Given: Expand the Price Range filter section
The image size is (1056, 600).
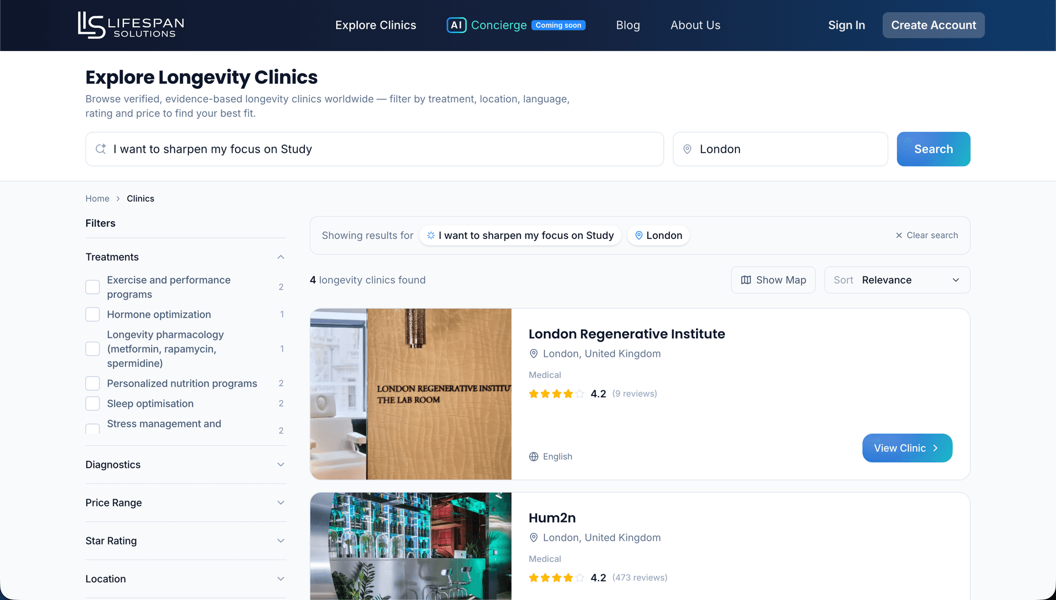Looking at the screenshot, I should tap(186, 503).
